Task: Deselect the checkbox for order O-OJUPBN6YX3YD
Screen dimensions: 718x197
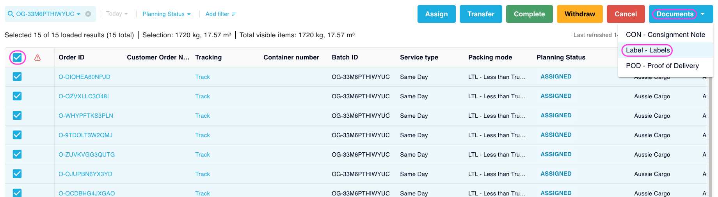Action: 17,174
